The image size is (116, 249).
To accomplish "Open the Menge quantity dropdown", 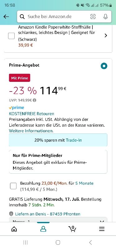I will [58, 220].
